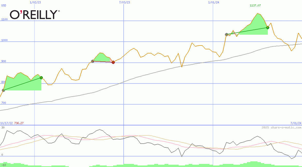This screenshot has width=302, height=167.
Task: Click the 1137.07 peak price label
Action: 255,5
